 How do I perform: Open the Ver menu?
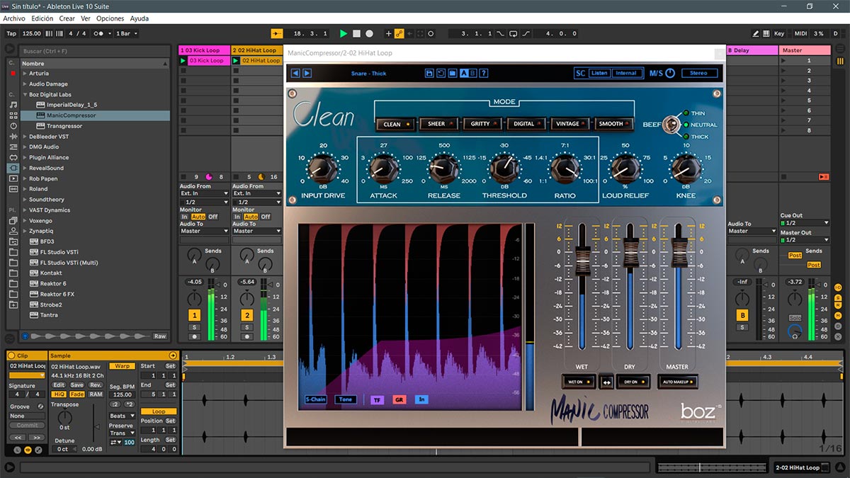pos(86,18)
